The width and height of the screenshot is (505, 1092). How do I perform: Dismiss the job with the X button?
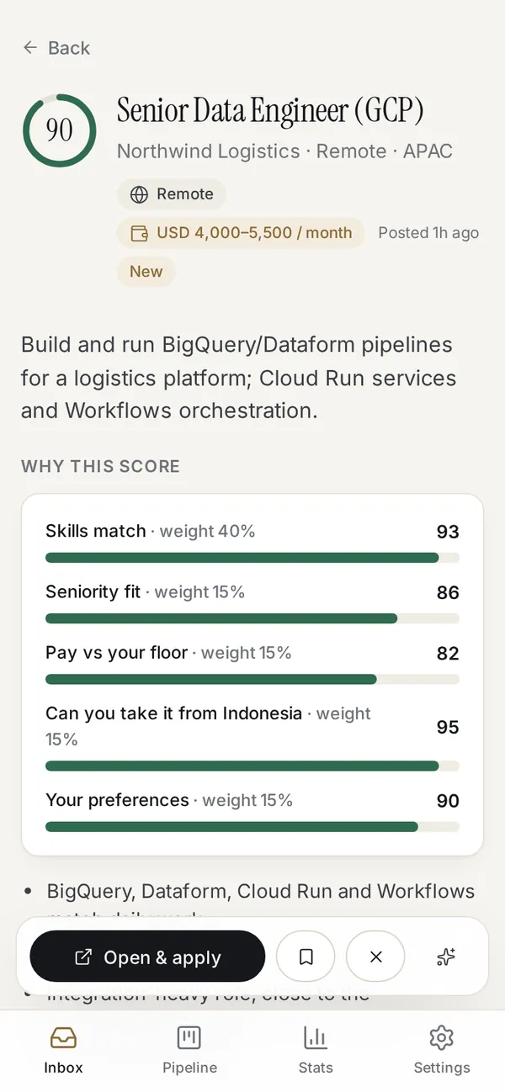pyautogui.click(x=376, y=957)
